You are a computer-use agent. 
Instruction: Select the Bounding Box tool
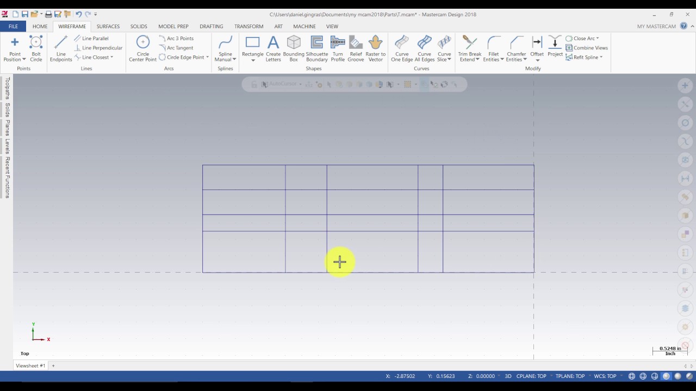(294, 48)
